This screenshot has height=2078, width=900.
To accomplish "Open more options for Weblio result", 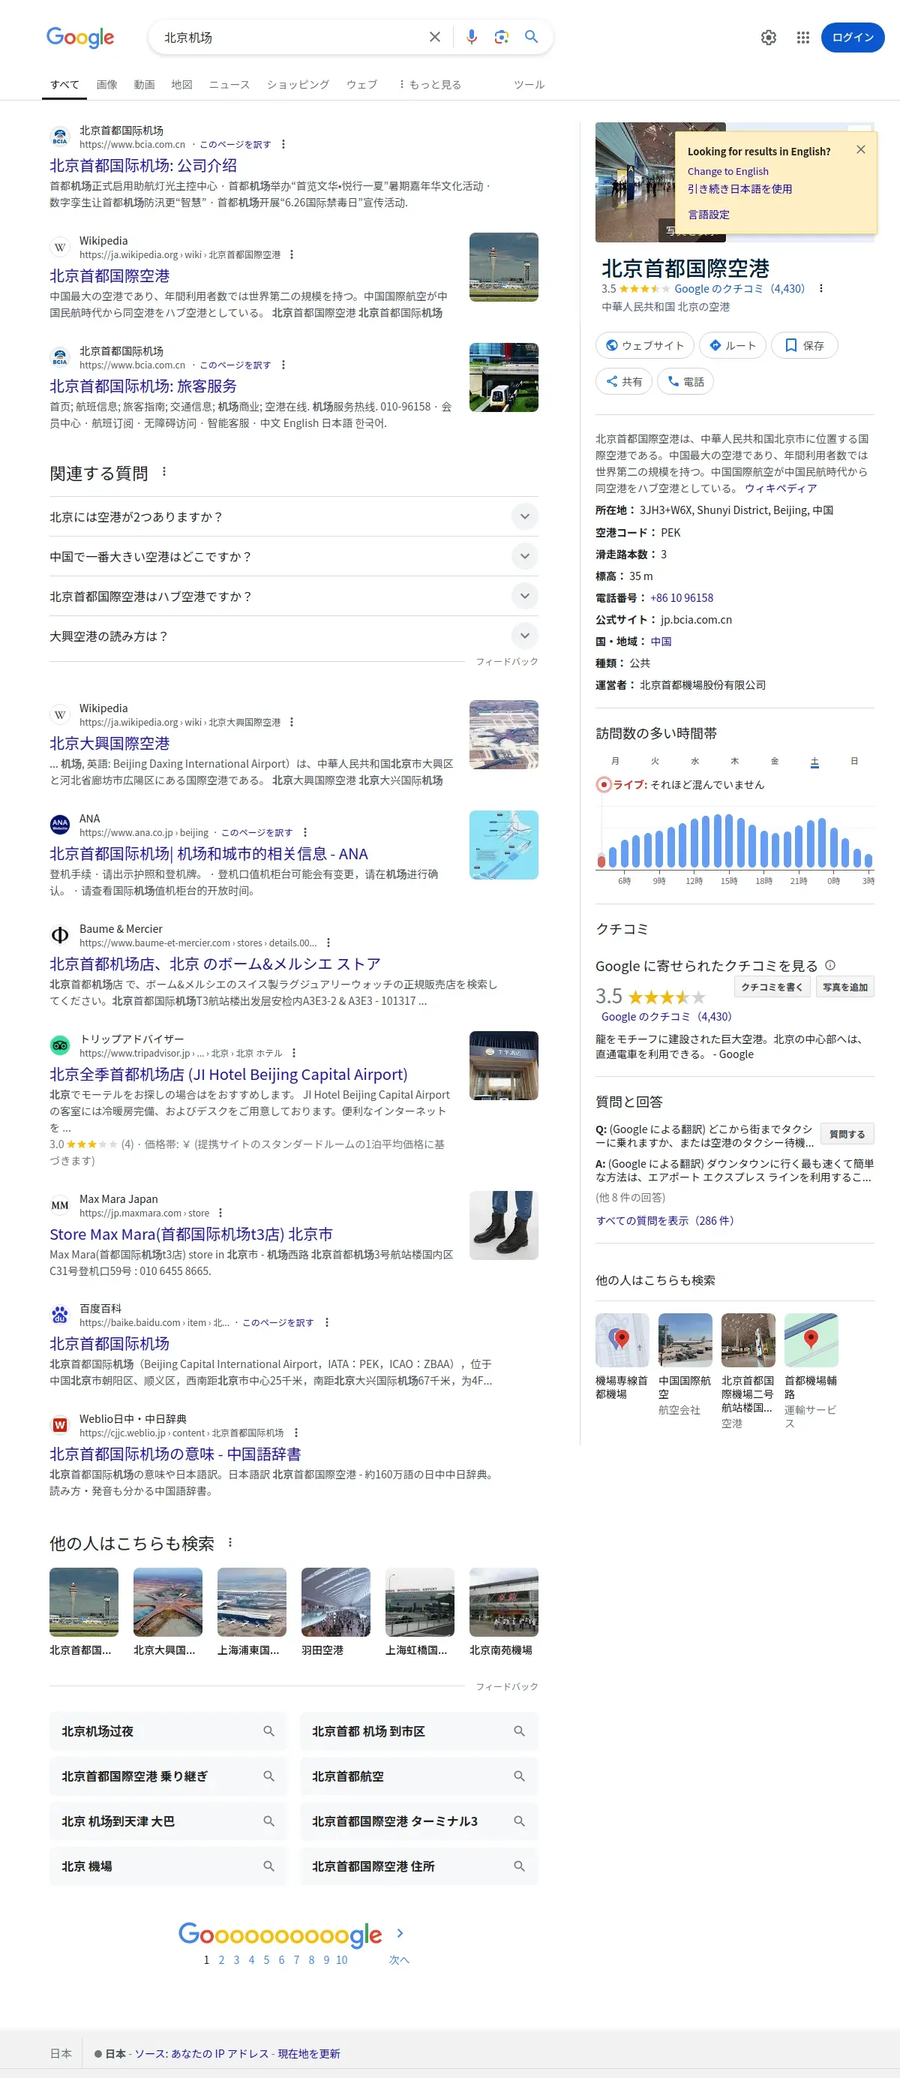I will click(296, 1433).
